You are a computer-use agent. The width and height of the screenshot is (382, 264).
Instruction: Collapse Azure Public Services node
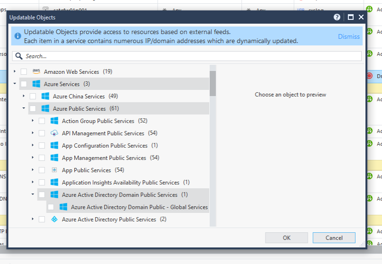coord(24,108)
